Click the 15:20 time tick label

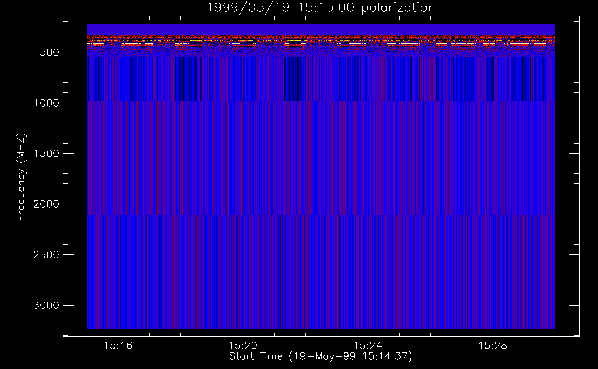[243, 346]
